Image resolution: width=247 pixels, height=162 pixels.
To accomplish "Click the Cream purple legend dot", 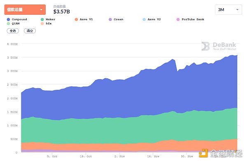I will click(x=110, y=19).
